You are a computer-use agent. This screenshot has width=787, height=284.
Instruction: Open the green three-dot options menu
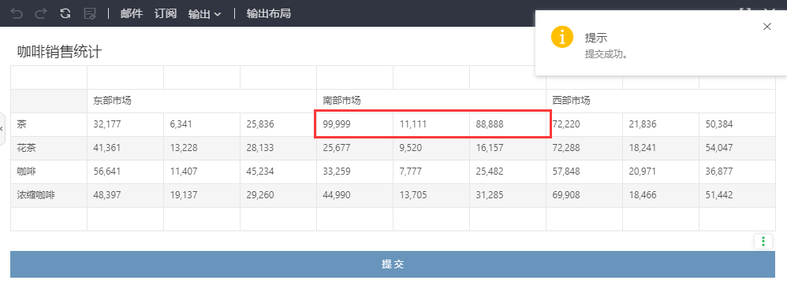763,242
